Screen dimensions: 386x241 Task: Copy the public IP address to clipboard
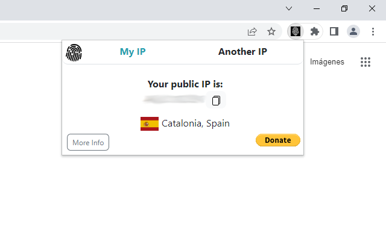click(217, 101)
